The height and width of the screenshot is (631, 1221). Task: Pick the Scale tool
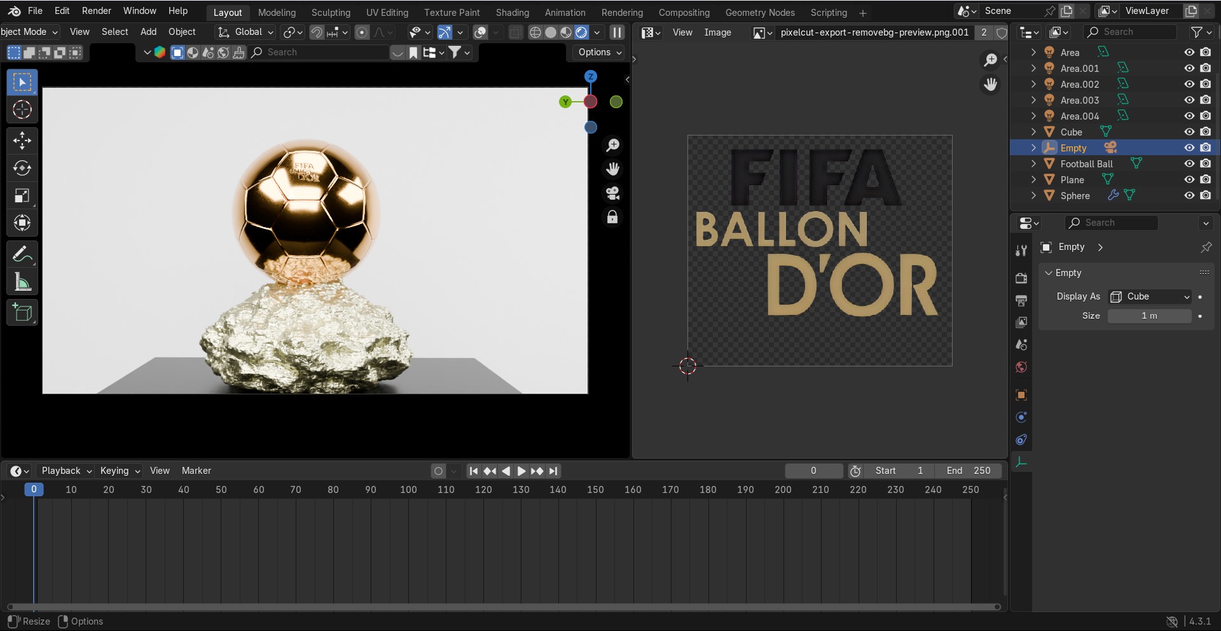[22, 195]
